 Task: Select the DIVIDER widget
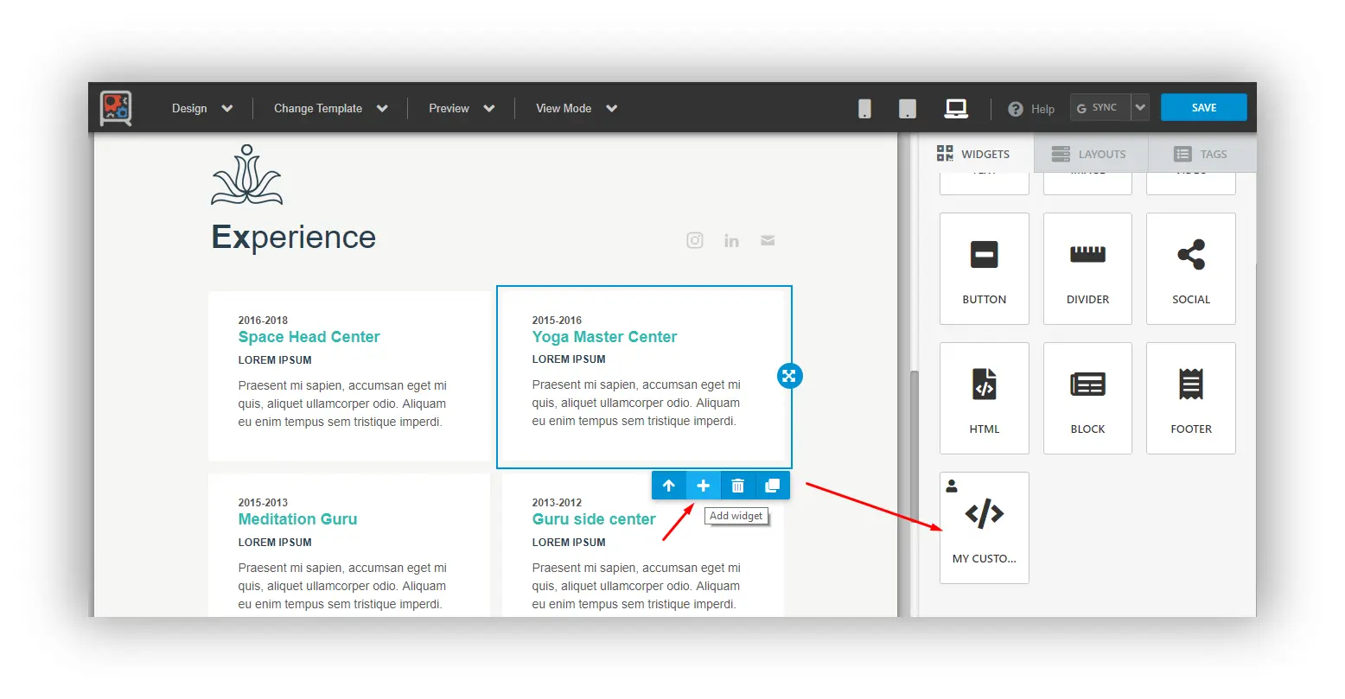point(1087,269)
